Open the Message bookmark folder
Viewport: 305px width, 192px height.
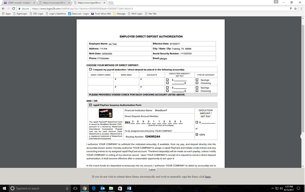pos(119,13)
